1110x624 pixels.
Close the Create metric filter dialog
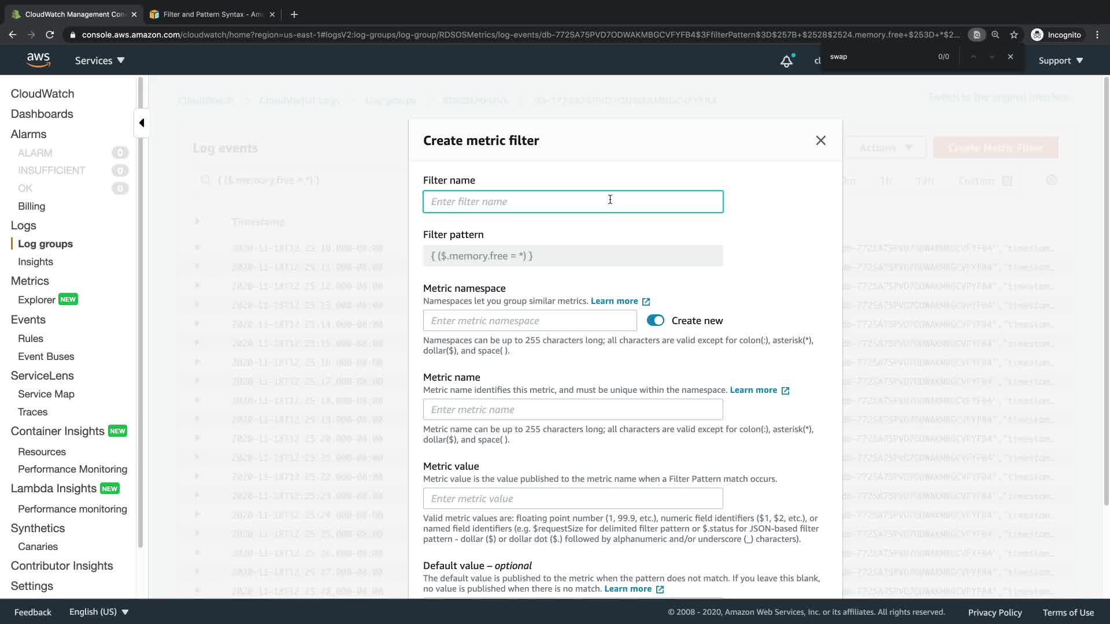(x=820, y=140)
